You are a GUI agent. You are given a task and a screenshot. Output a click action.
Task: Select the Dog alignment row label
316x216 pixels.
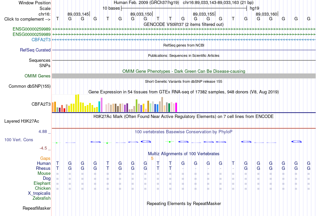(x=47, y=178)
